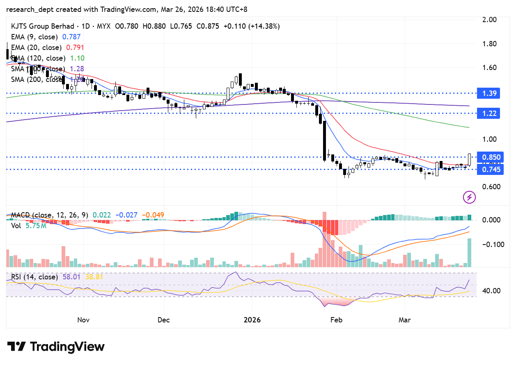516x365 pixels.
Task: Click the TradingView wordmark text at bottom
Action: point(68,347)
